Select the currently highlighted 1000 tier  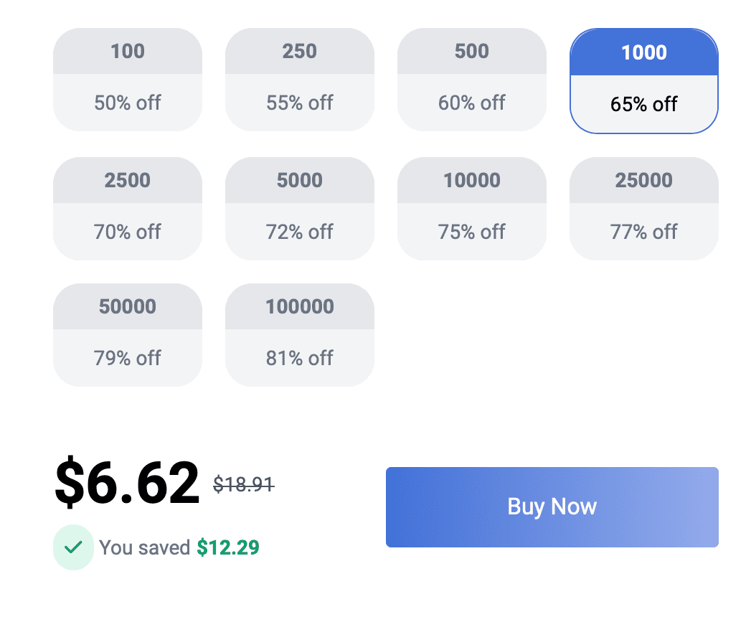click(x=643, y=79)
